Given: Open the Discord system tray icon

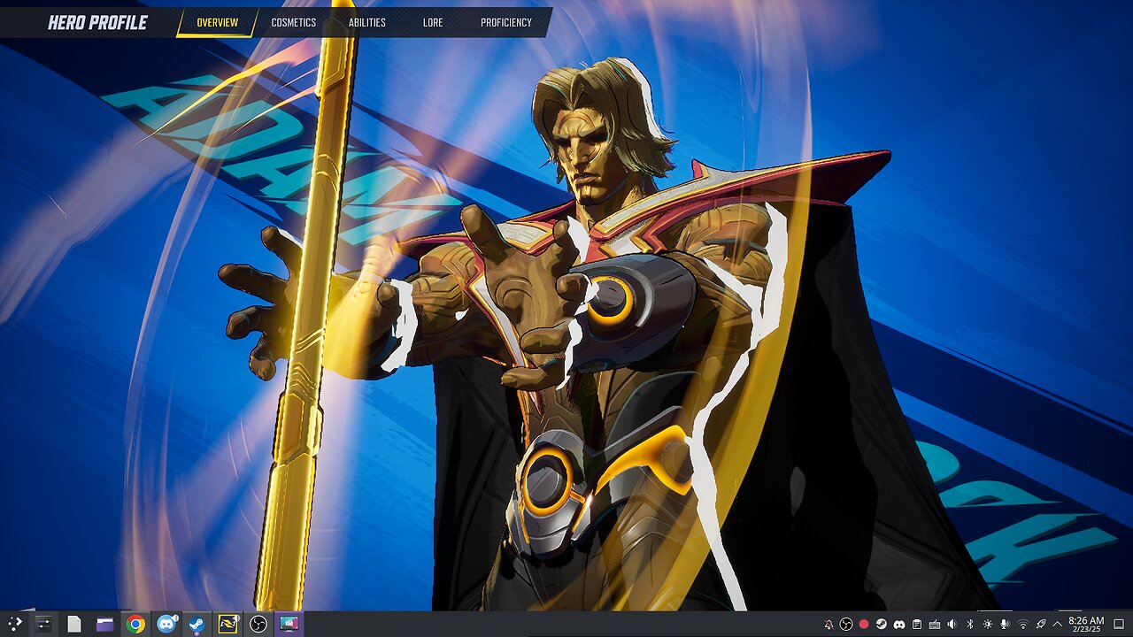Looking at the screenshot, I should pyautogui.click(x=899, y=625).
